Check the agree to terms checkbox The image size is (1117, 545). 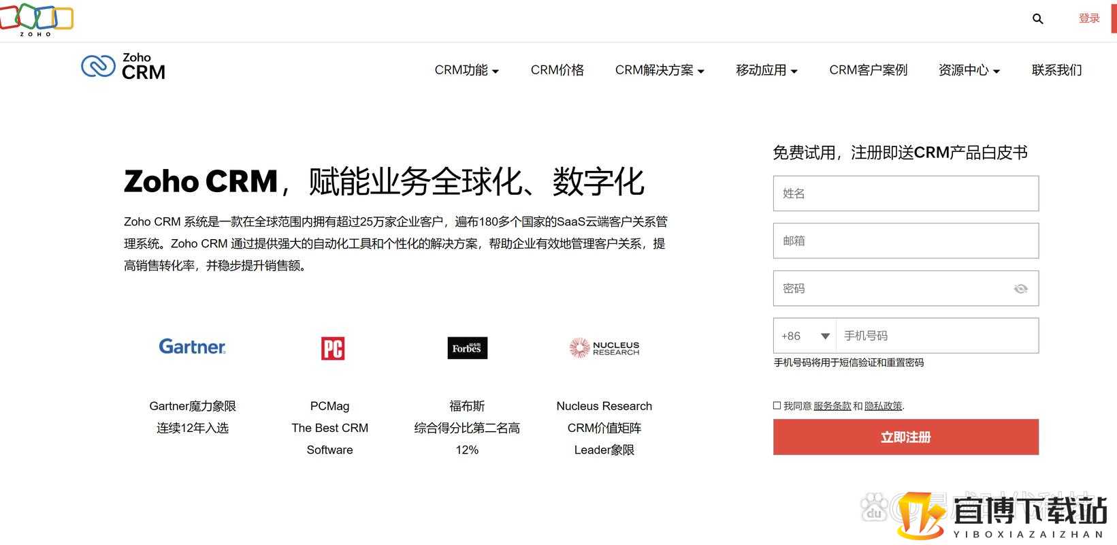coord(777,405)
